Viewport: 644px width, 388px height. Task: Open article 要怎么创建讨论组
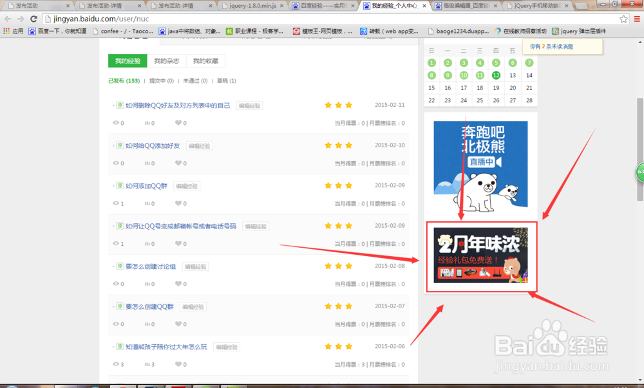coord(151,266)
